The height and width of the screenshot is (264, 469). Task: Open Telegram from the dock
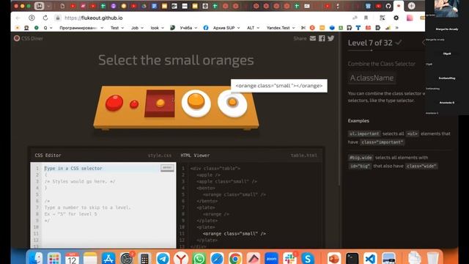163,258
